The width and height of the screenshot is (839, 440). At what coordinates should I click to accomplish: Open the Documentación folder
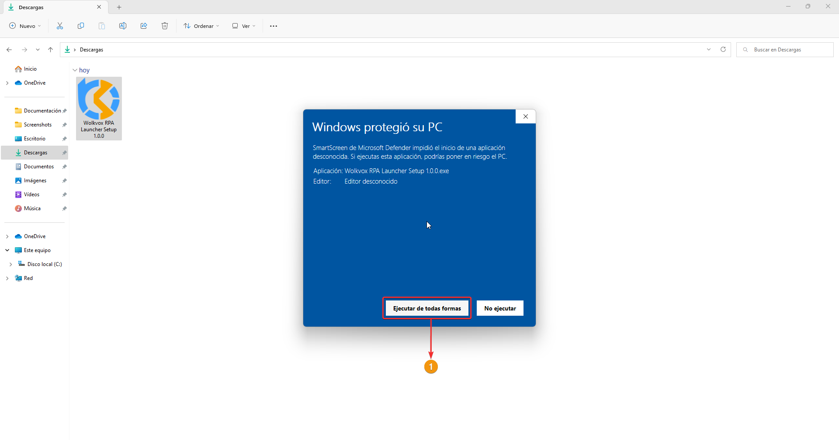tap(42, 111)
